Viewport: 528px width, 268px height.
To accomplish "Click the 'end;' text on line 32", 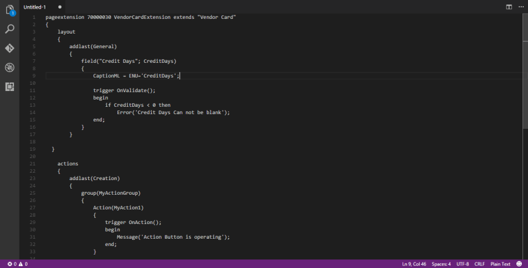I will (111, 244).
